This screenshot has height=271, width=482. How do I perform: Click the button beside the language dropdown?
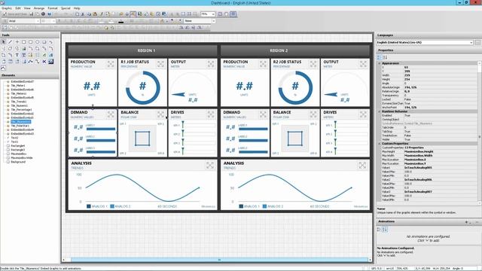477,42
